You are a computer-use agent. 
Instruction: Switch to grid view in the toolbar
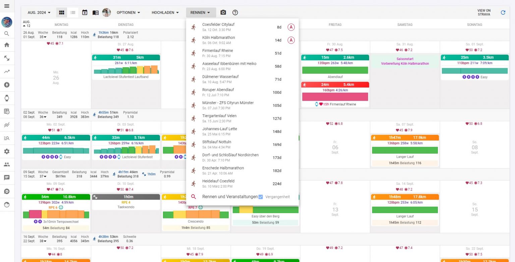(62, 12)
